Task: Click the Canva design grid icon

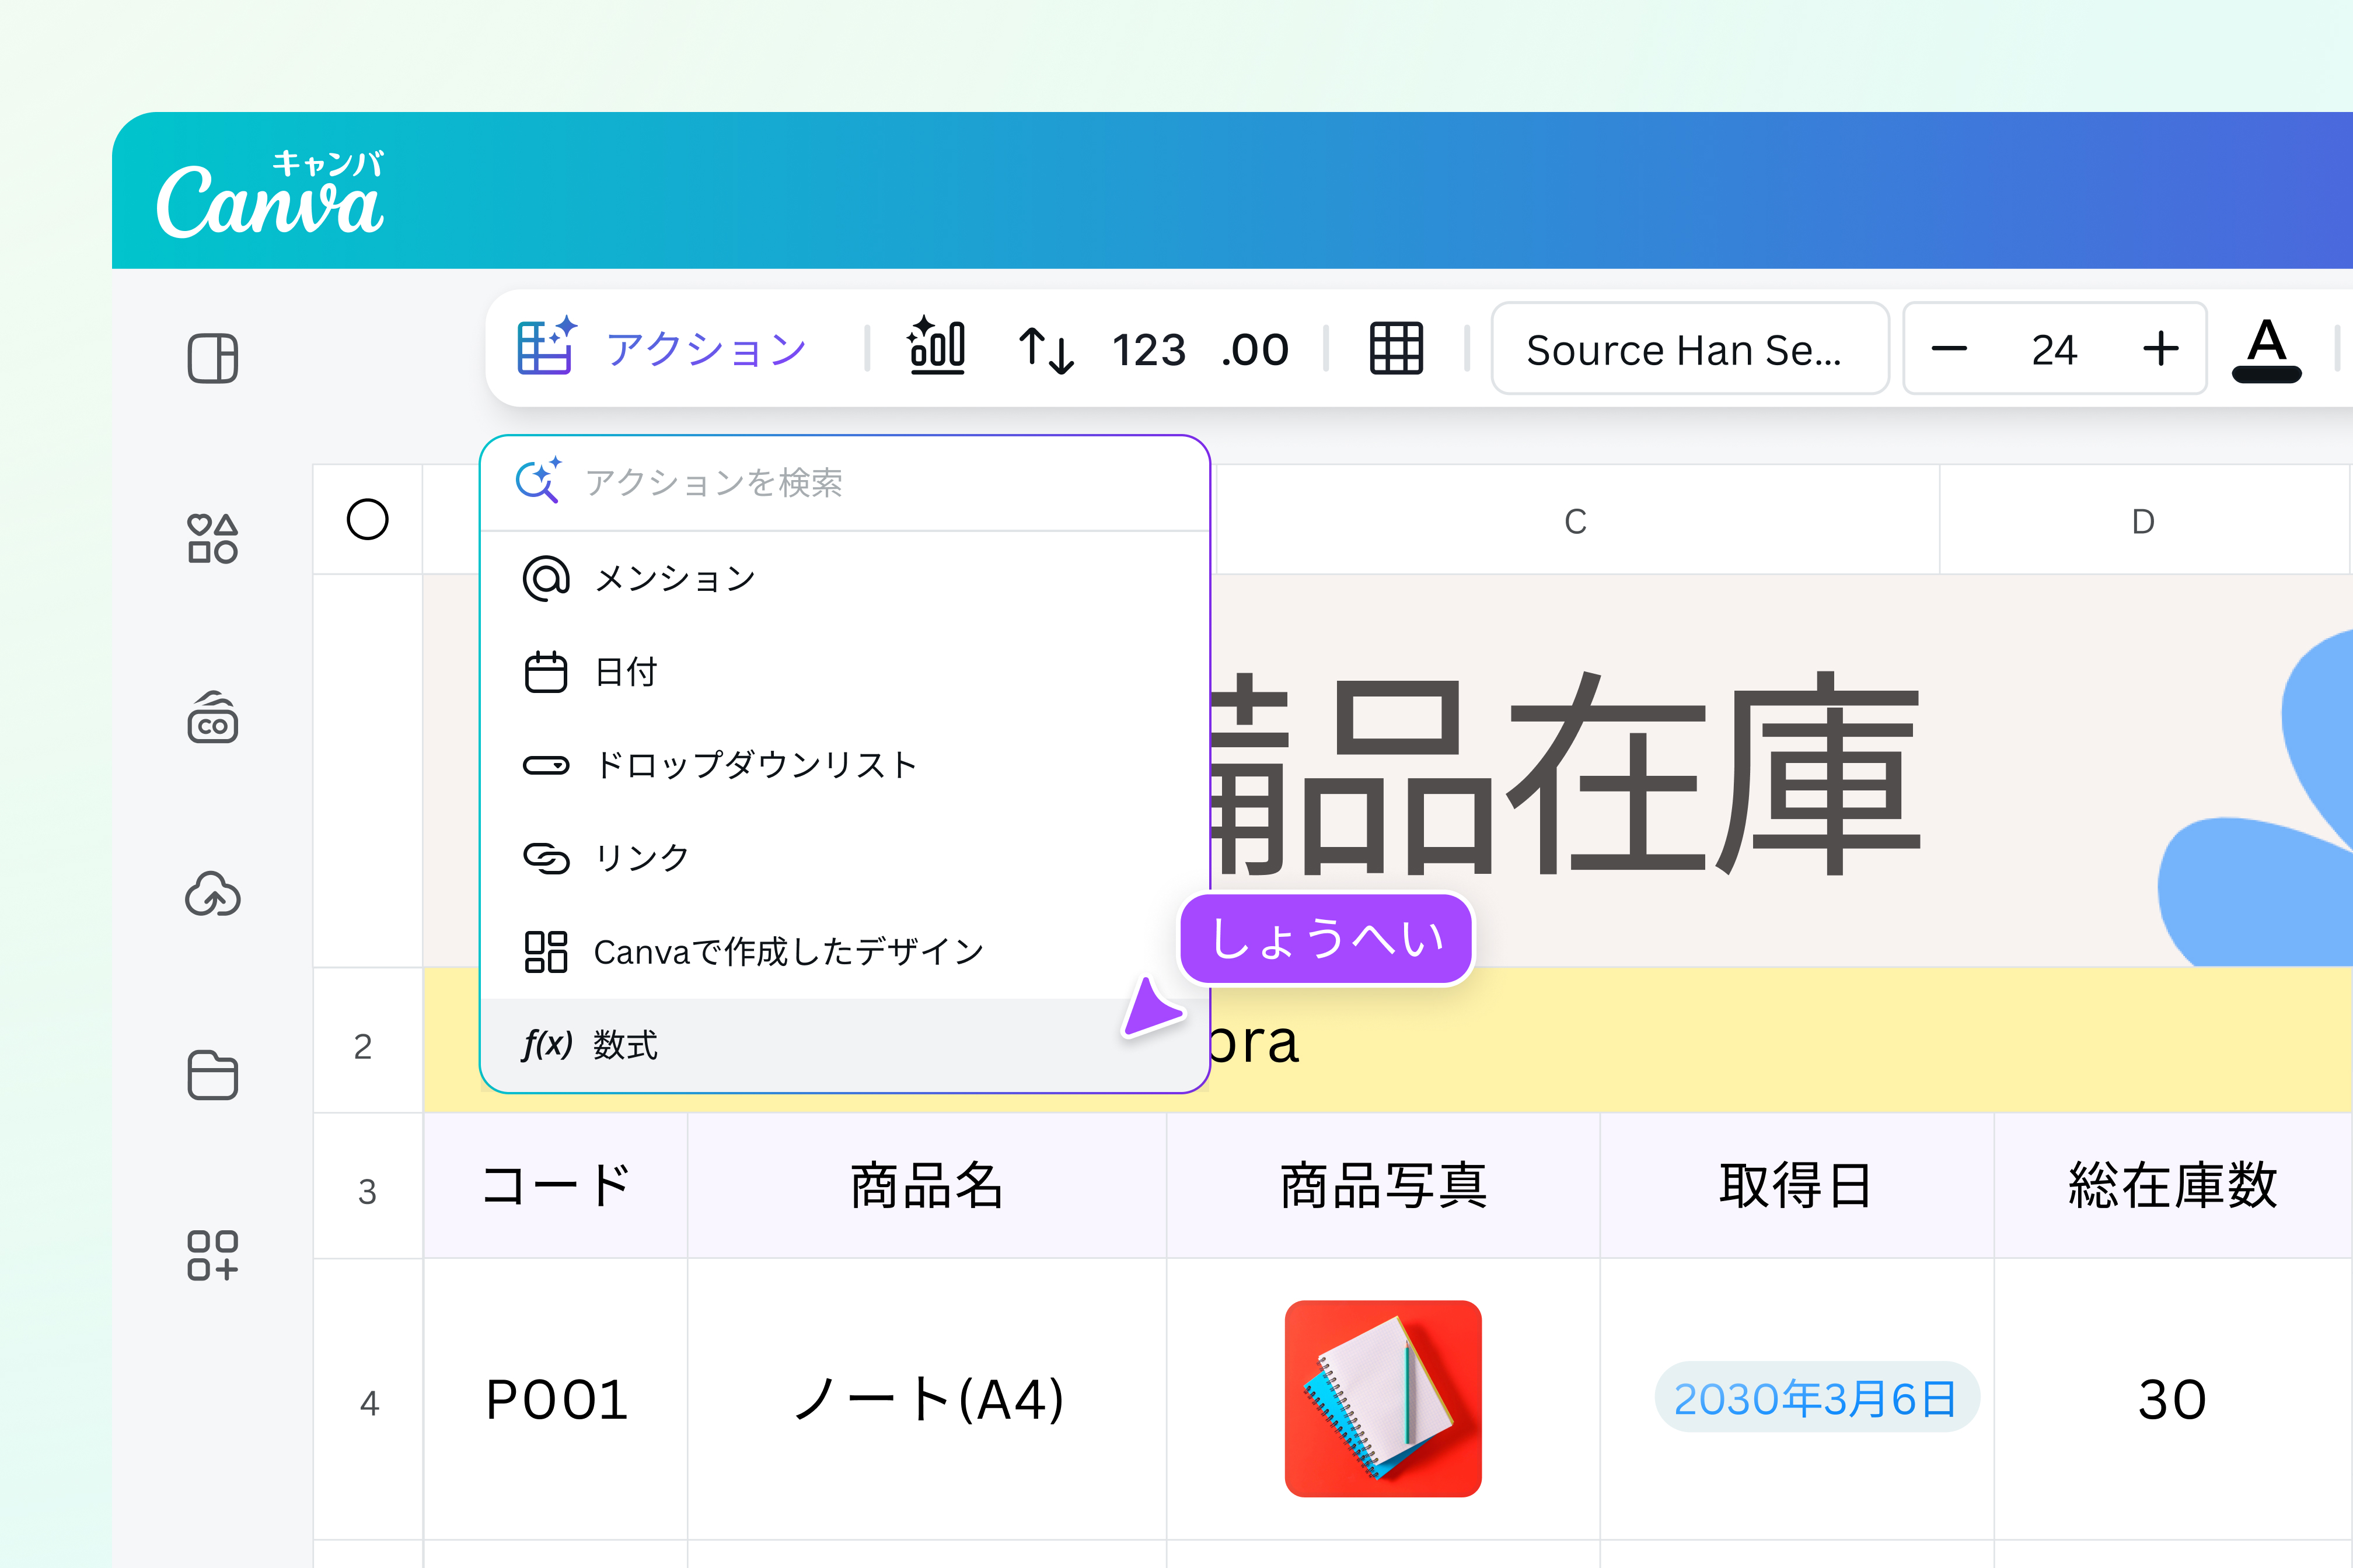Action: click(x=546, y=951)
